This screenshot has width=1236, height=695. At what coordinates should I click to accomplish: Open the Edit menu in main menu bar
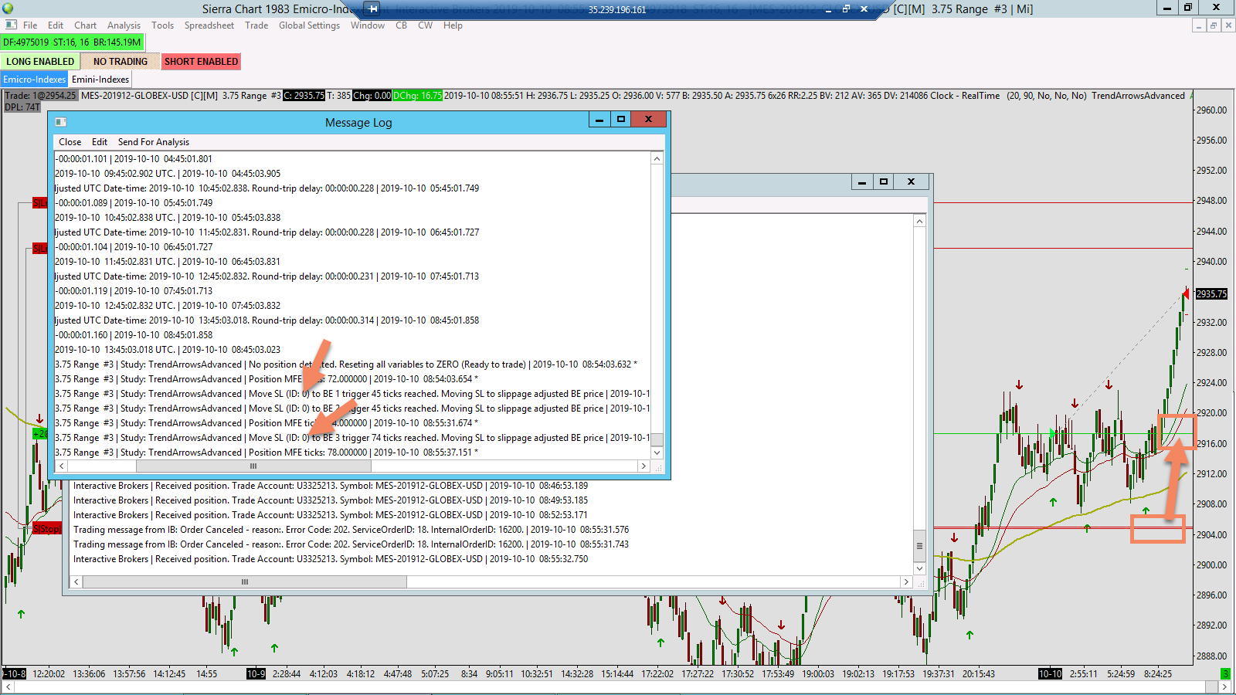coord(56,25)
